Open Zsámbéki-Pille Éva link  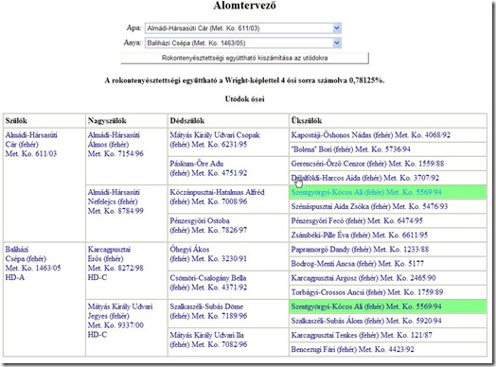(x=360, y=236)
